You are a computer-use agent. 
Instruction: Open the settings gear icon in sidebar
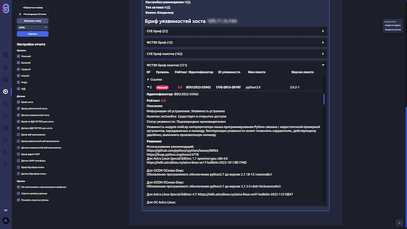6,140
